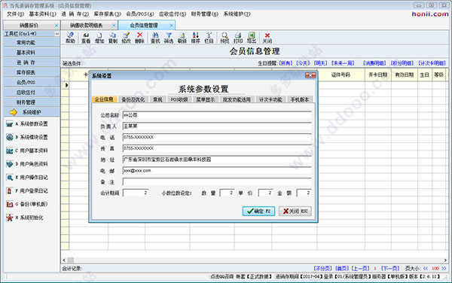
Task: Open F 用户登录日记 in sidebar
Action: (x=27, y=190)
